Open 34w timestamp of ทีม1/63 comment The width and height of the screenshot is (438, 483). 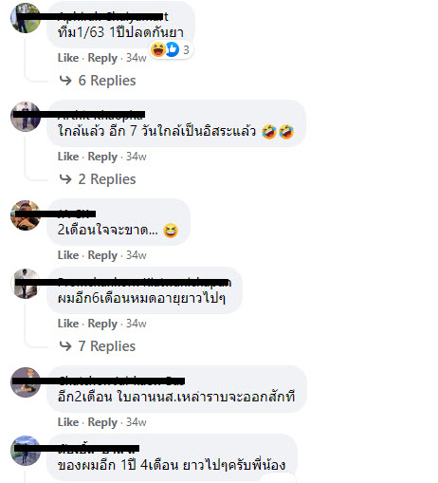click(x=137, y=58)
